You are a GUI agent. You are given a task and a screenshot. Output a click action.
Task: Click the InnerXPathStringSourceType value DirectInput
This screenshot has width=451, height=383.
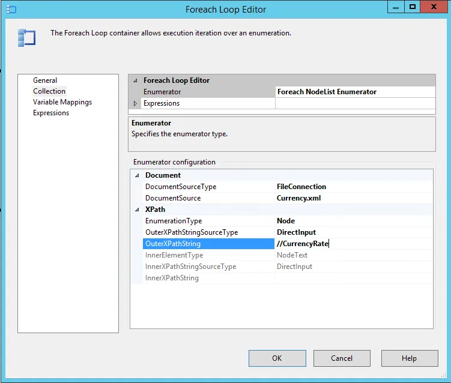354,267
